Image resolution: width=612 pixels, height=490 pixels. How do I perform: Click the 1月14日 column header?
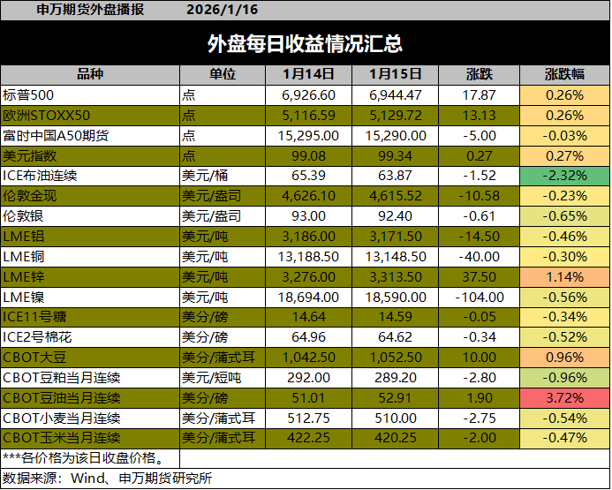tap(308, 74)
